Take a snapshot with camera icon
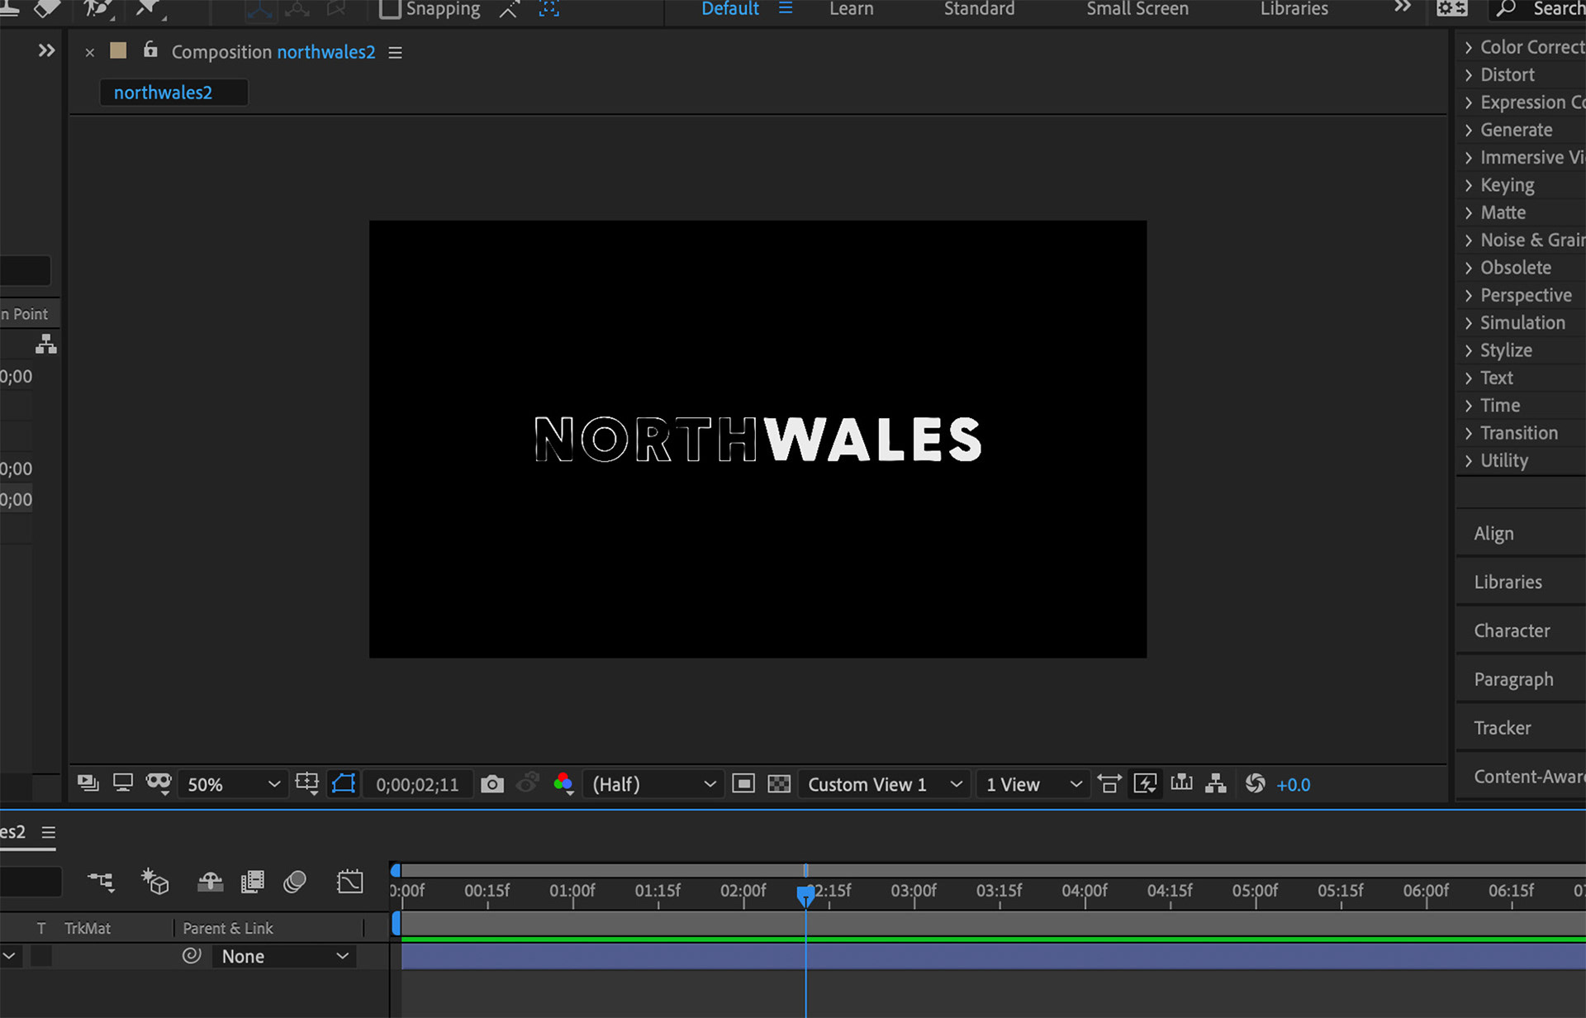 coord(492,784)
